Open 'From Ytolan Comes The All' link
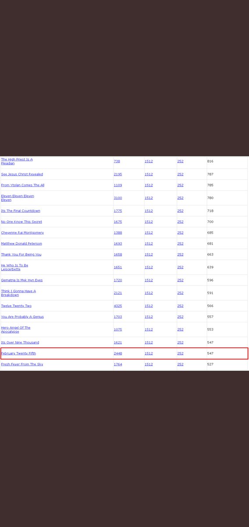The width and height of the screenshot is (249, 527). (x=23, y=185)
